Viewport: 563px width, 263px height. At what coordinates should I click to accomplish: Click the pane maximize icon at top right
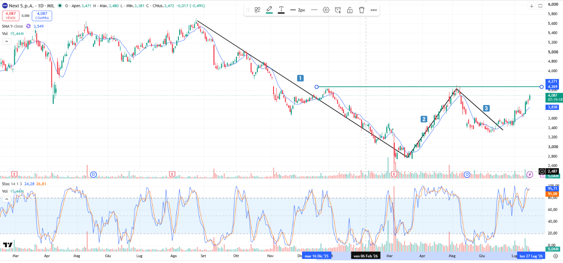coord(540,6)
